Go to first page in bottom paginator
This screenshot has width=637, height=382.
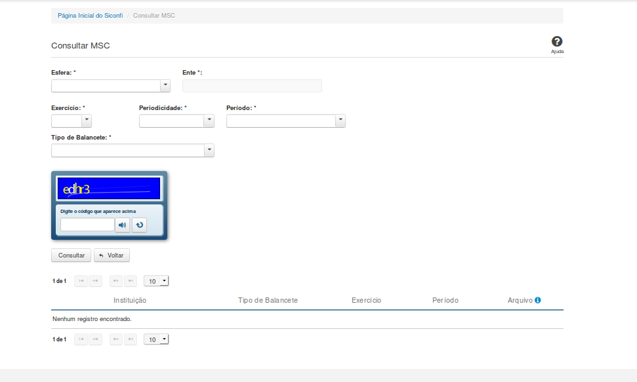81,339
